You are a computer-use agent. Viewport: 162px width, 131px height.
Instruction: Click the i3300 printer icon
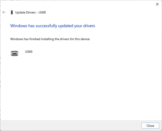(14, 53)
